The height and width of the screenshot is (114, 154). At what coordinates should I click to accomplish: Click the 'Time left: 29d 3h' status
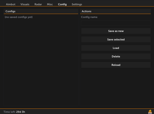[x=14, y=112]
